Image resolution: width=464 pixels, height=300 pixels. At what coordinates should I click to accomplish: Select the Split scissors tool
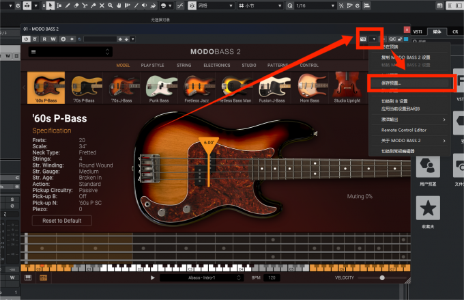pos(85,5)
